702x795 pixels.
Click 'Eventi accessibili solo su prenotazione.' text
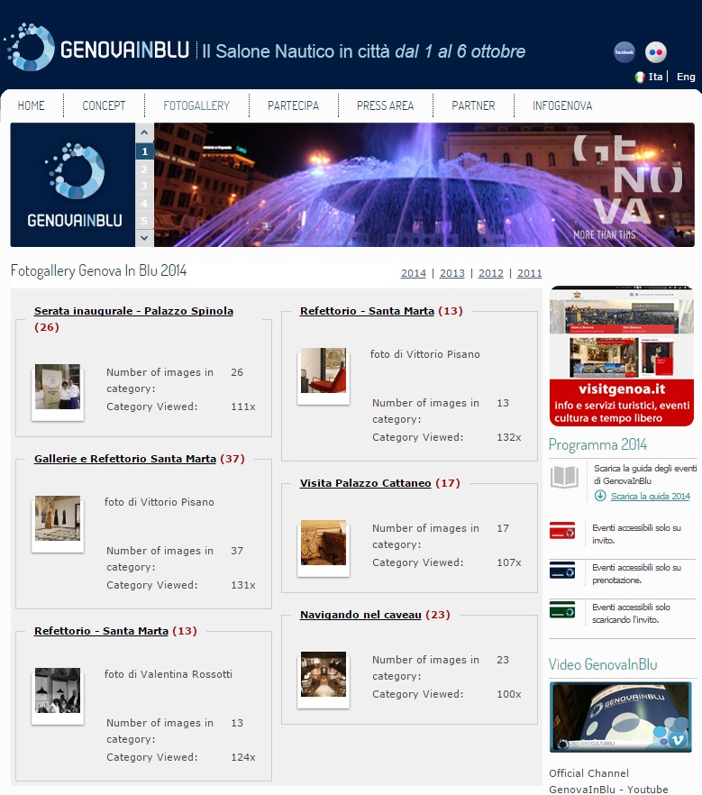[636, 573]
